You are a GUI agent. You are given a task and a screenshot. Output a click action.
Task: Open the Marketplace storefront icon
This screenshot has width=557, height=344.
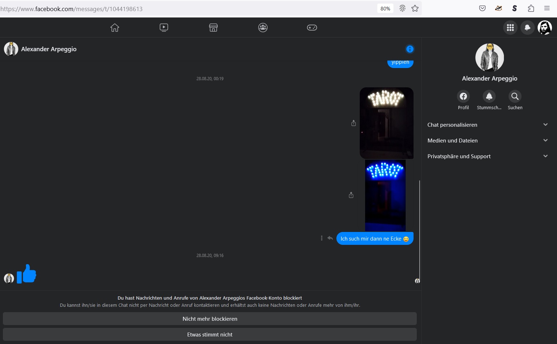(213, 28)
